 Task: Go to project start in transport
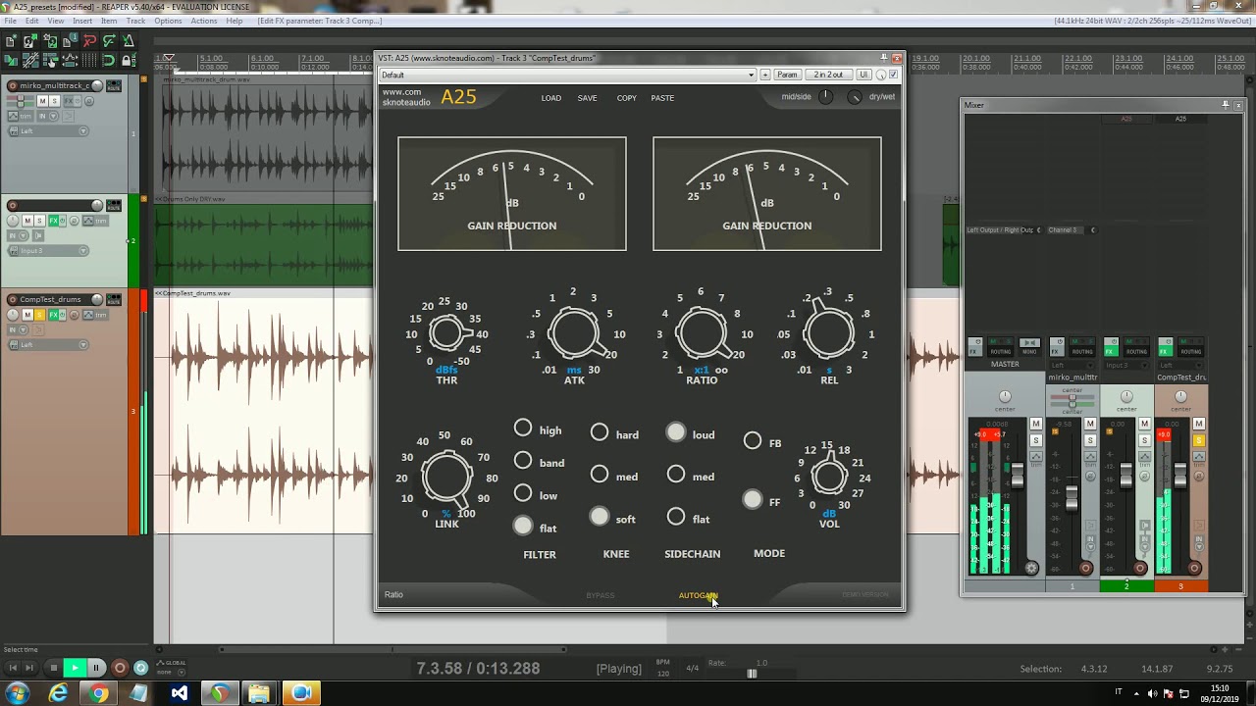point(11,668)
